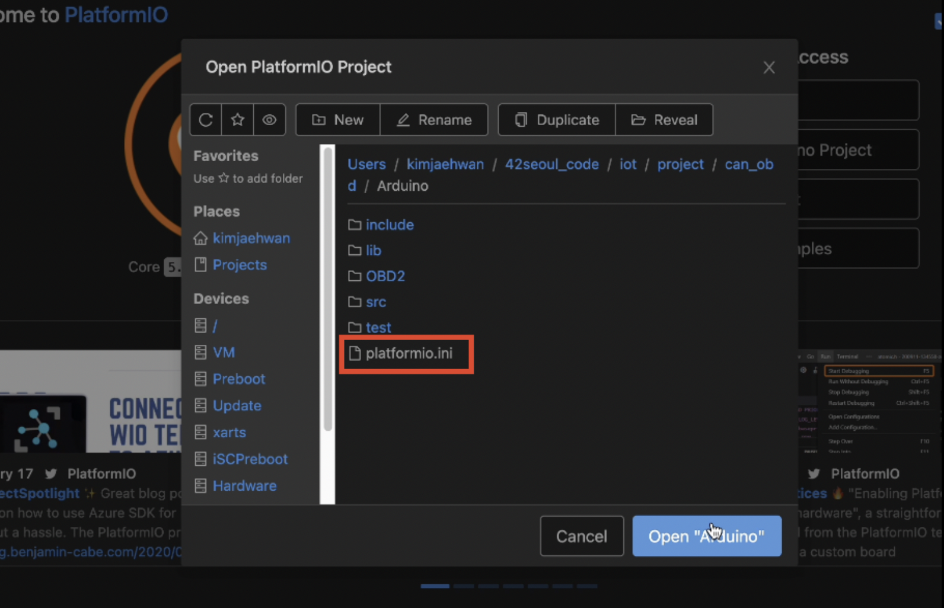Screen dimensions: 944x608
Task: Click the drive icon next to xarts
Action: 200,432
